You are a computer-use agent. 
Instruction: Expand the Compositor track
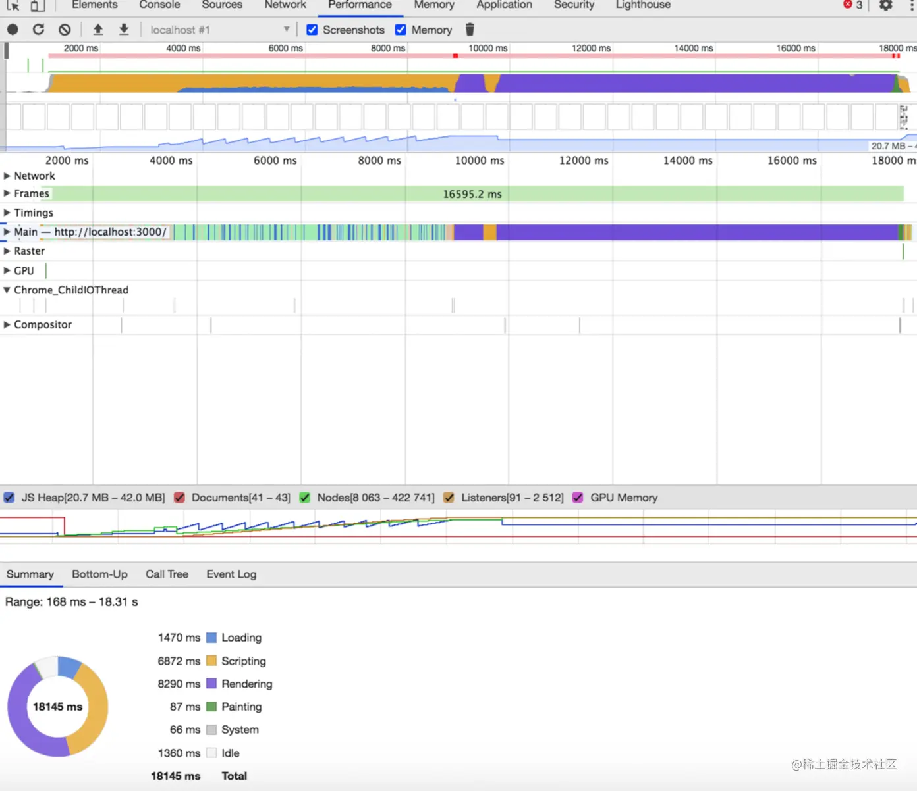click(7, 324)
